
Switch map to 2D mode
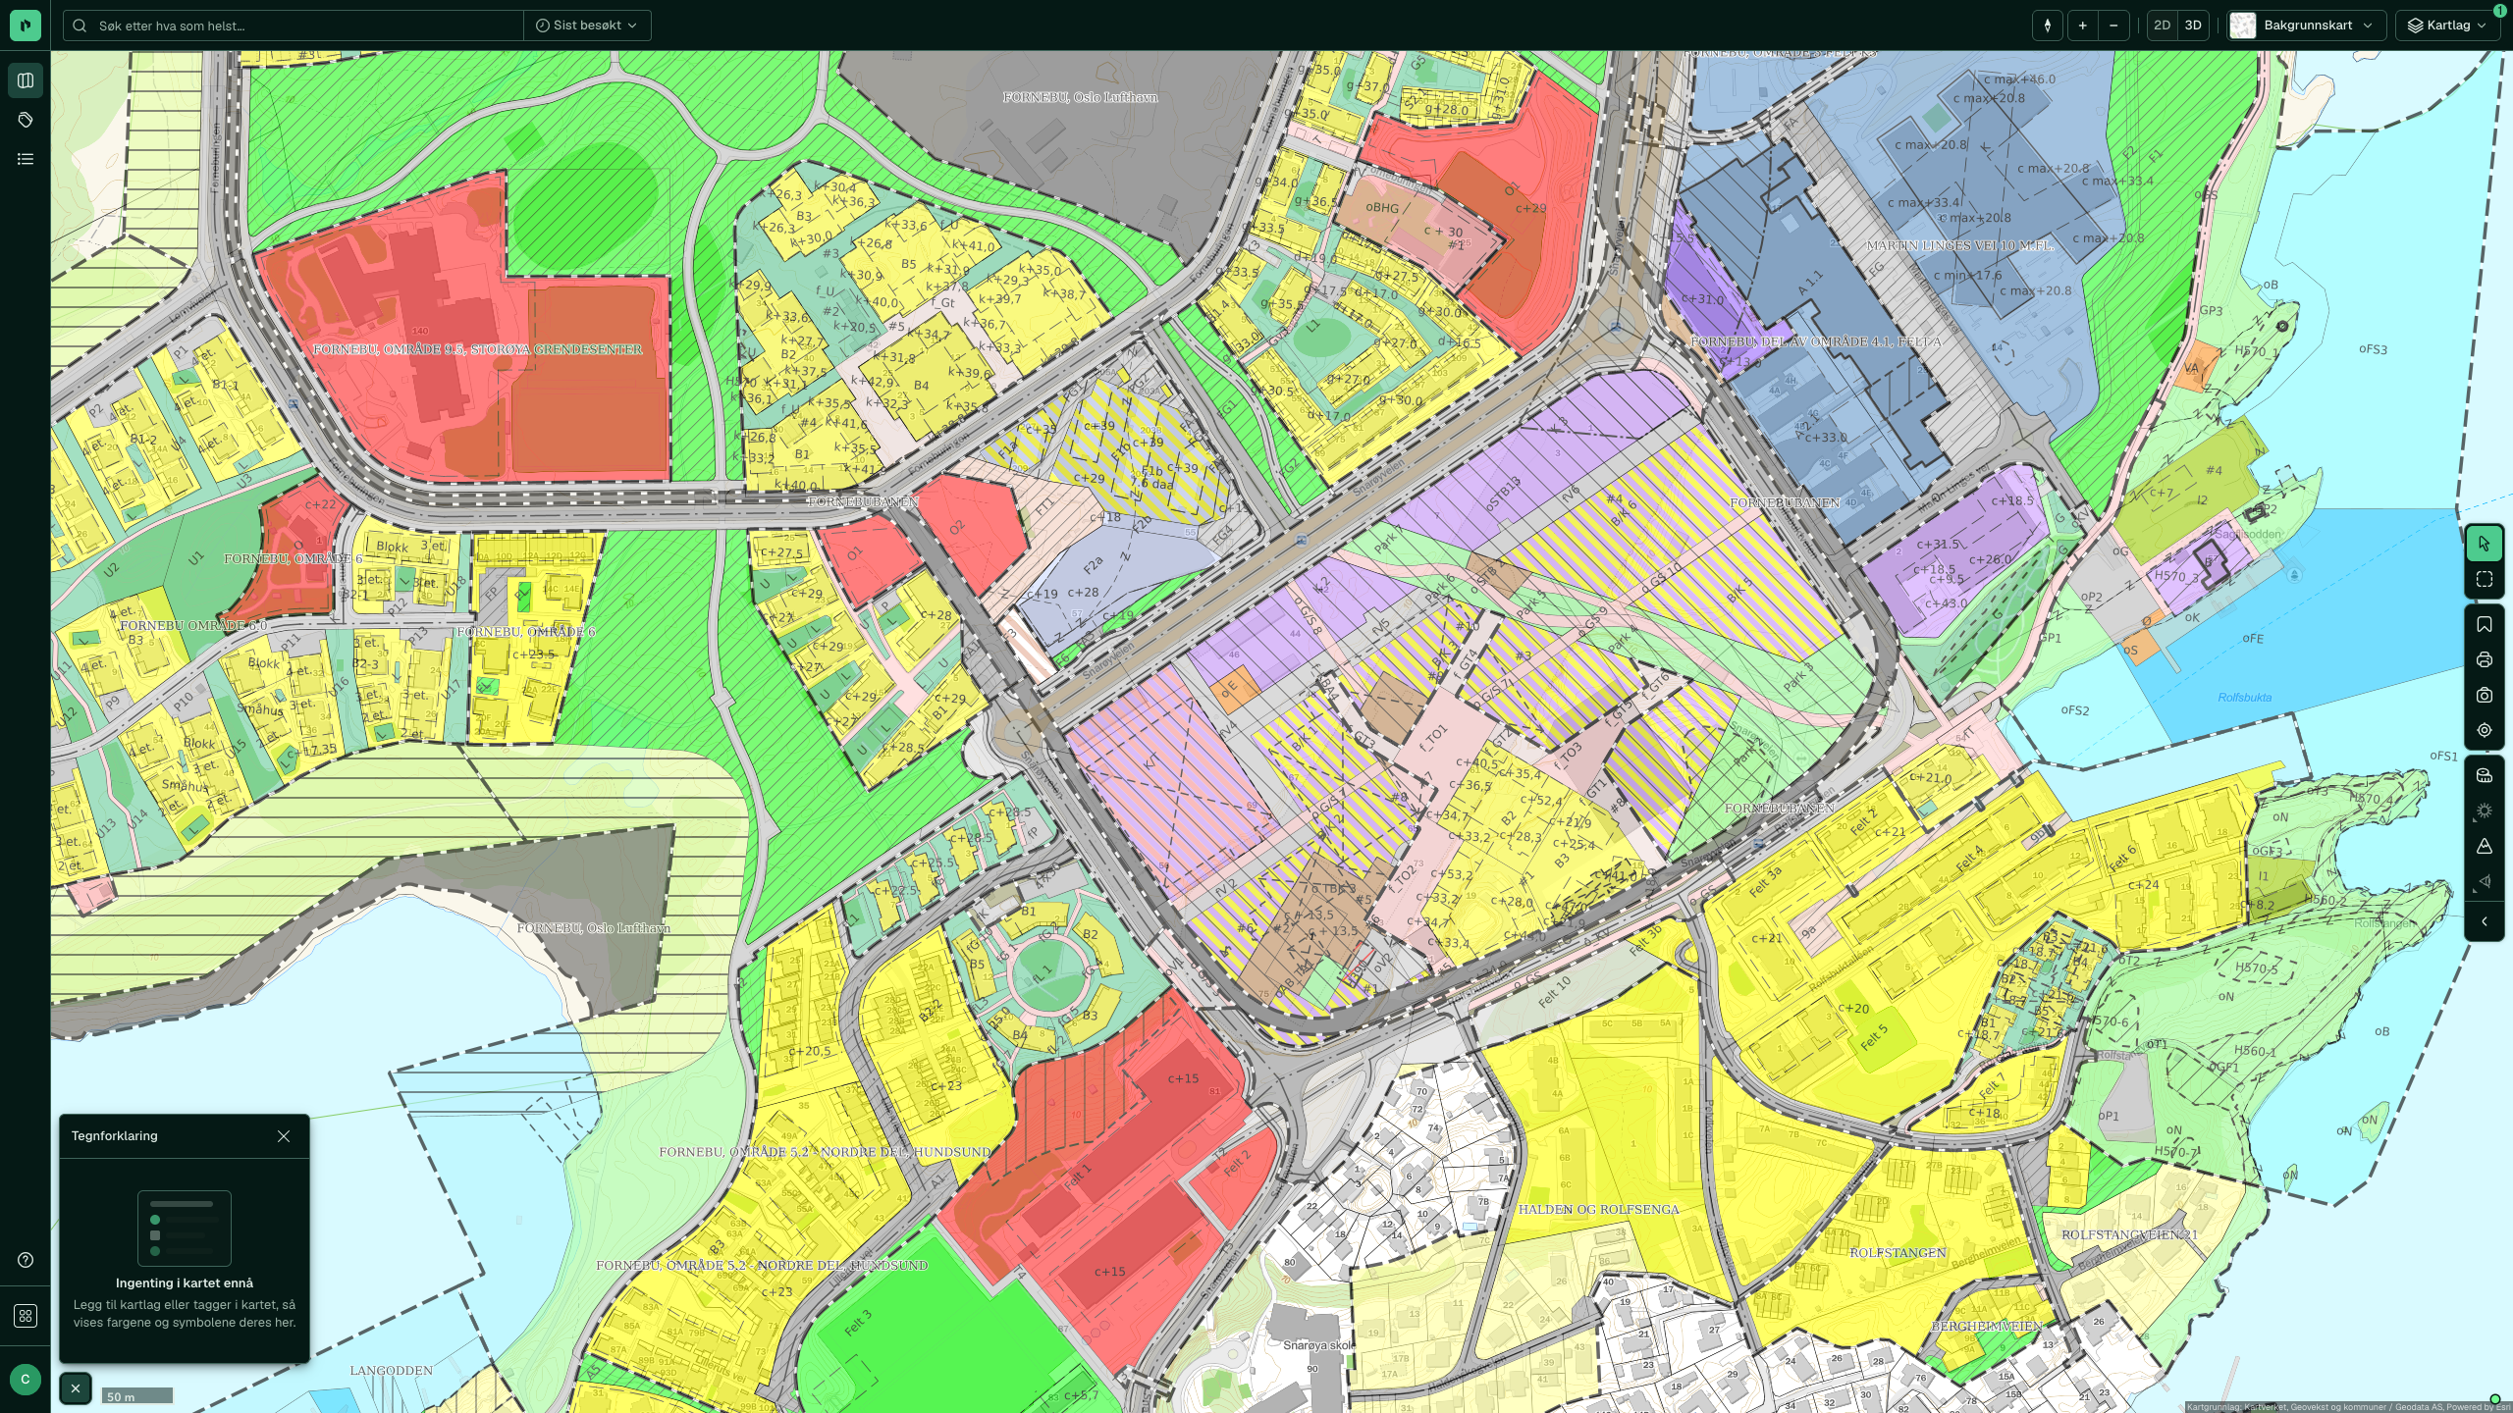[2162, 26]
